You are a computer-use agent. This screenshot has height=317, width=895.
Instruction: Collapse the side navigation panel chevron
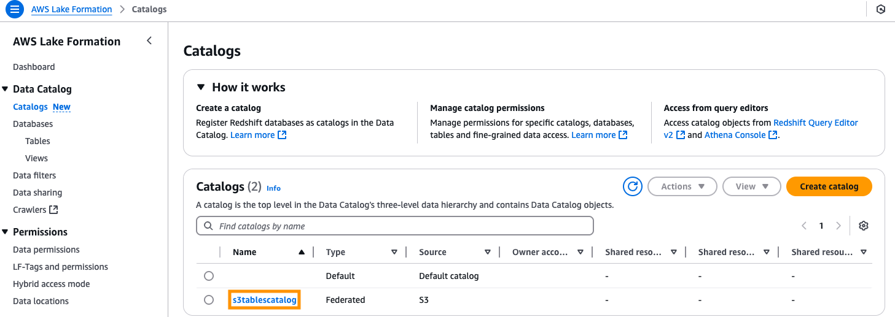tap(149, 41)
